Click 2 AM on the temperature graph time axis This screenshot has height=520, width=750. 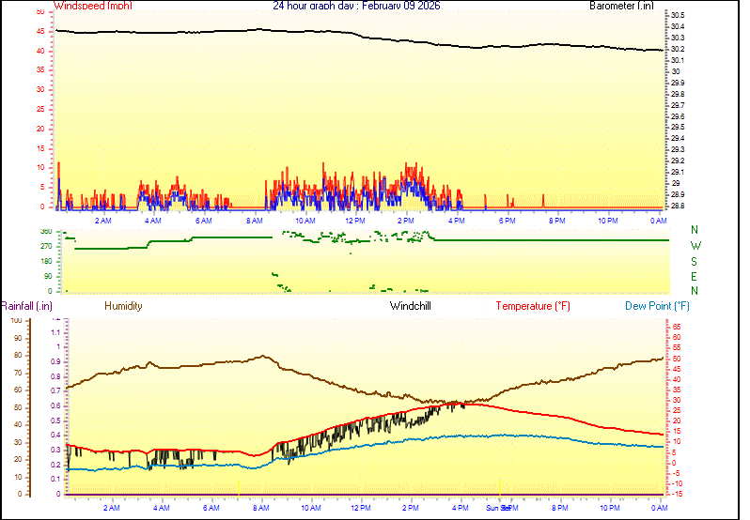point(112,508)
